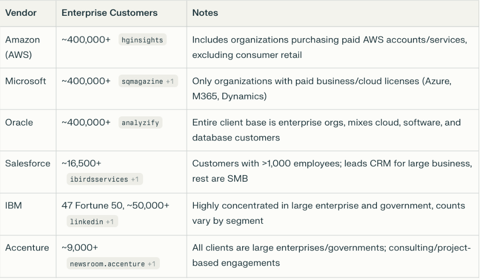Screen dimensions: 480x280
Task: Click the ~9,000+ customer count for Accenture
Action: pyautogui.click(x=80, y=248)
